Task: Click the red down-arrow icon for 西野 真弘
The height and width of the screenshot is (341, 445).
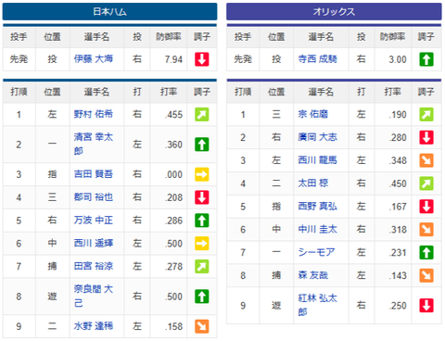Action: click(x=426, y=207)
